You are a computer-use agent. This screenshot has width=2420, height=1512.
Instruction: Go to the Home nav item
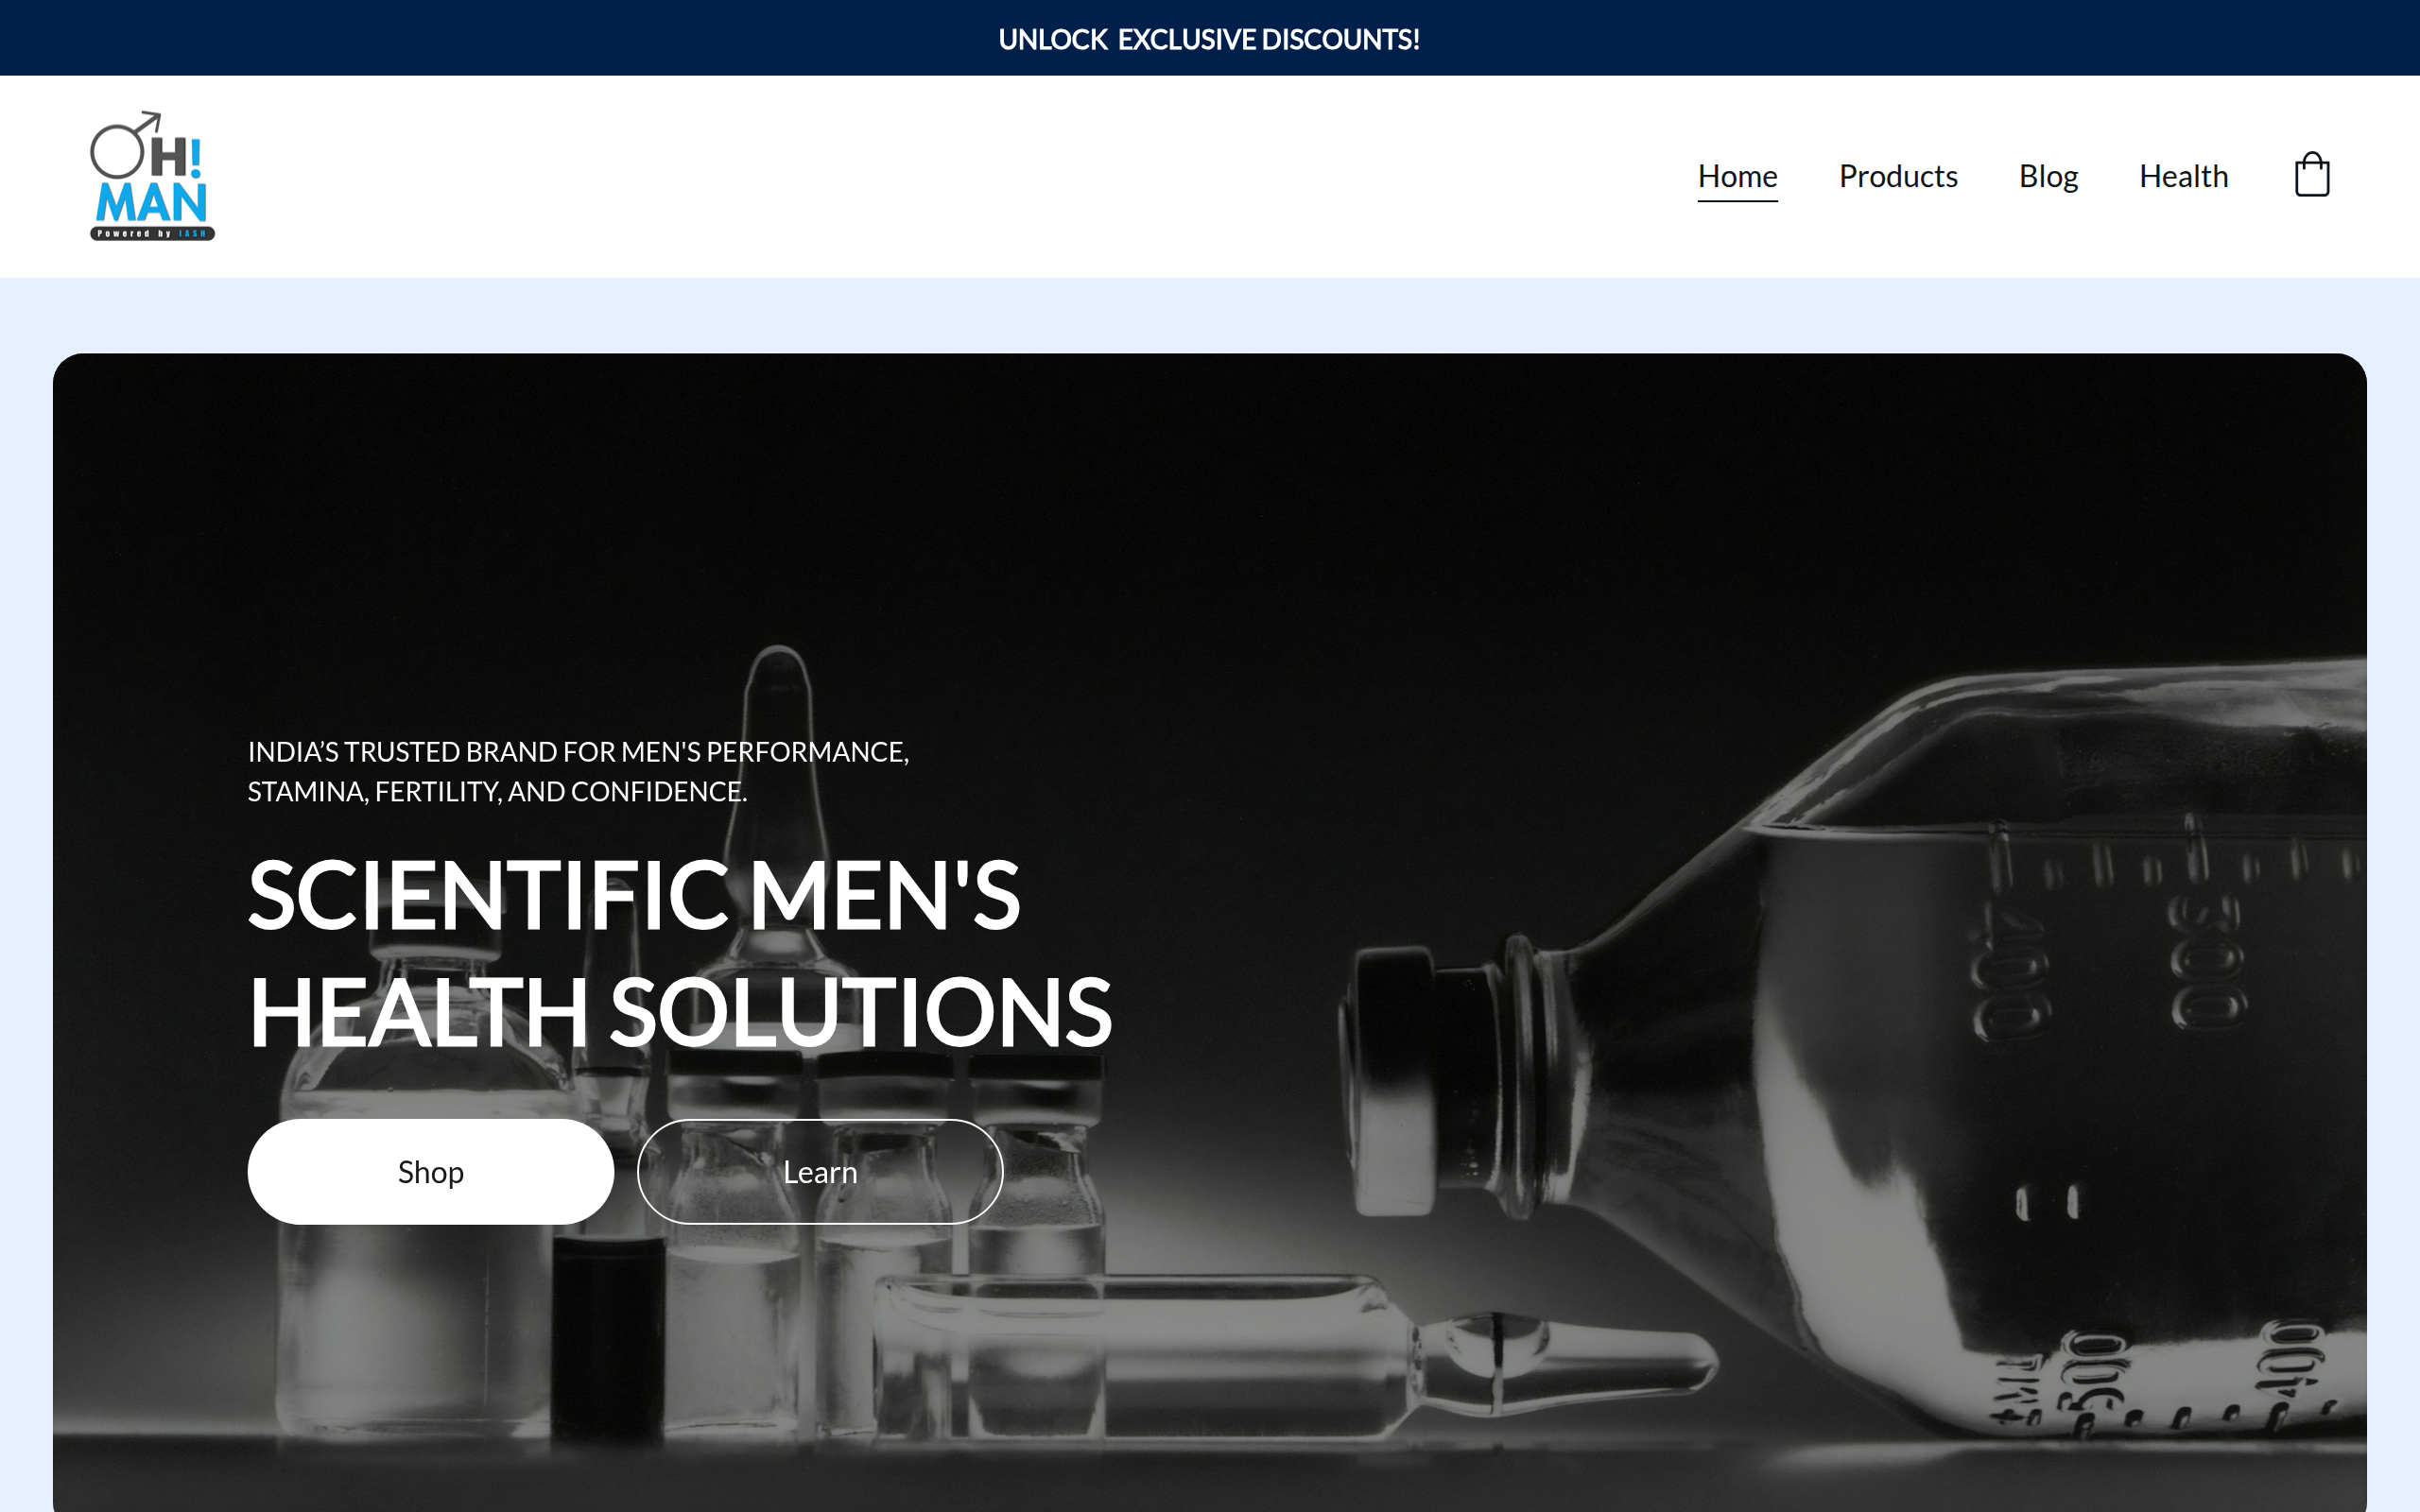coord(1737,176)
